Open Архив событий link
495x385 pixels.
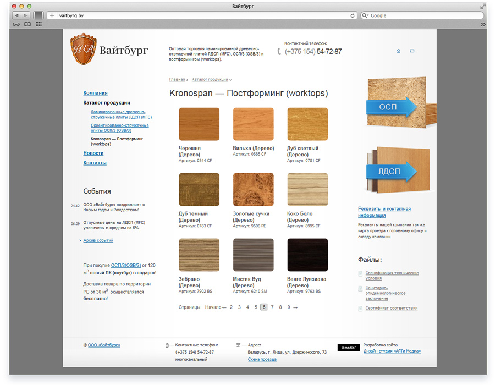98,240
